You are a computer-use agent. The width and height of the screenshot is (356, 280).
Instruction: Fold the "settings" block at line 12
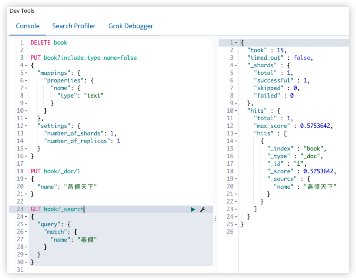click(x=26, y=126)
